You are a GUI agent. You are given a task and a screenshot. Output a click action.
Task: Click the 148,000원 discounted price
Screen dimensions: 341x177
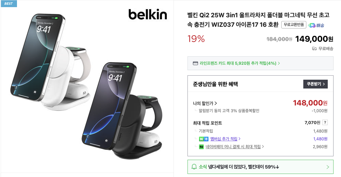click(310, 103)
